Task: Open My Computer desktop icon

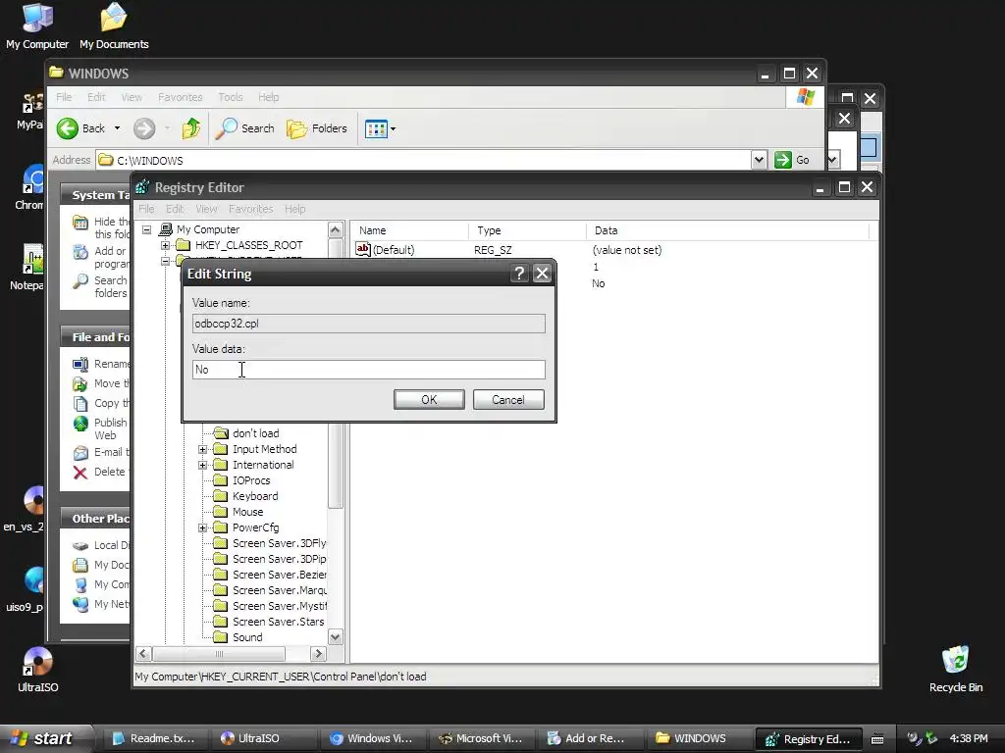Action: 37,25
